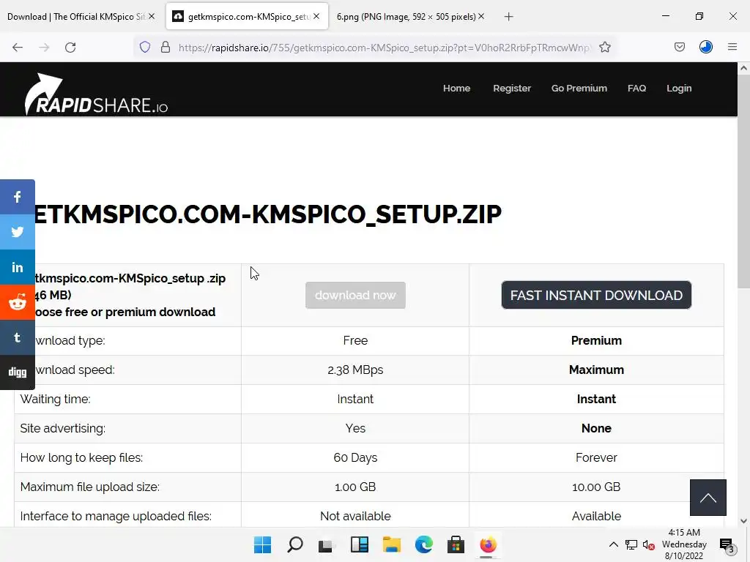Click Firefox taskbar icon

pyautogui.click(x=488, y=544)
